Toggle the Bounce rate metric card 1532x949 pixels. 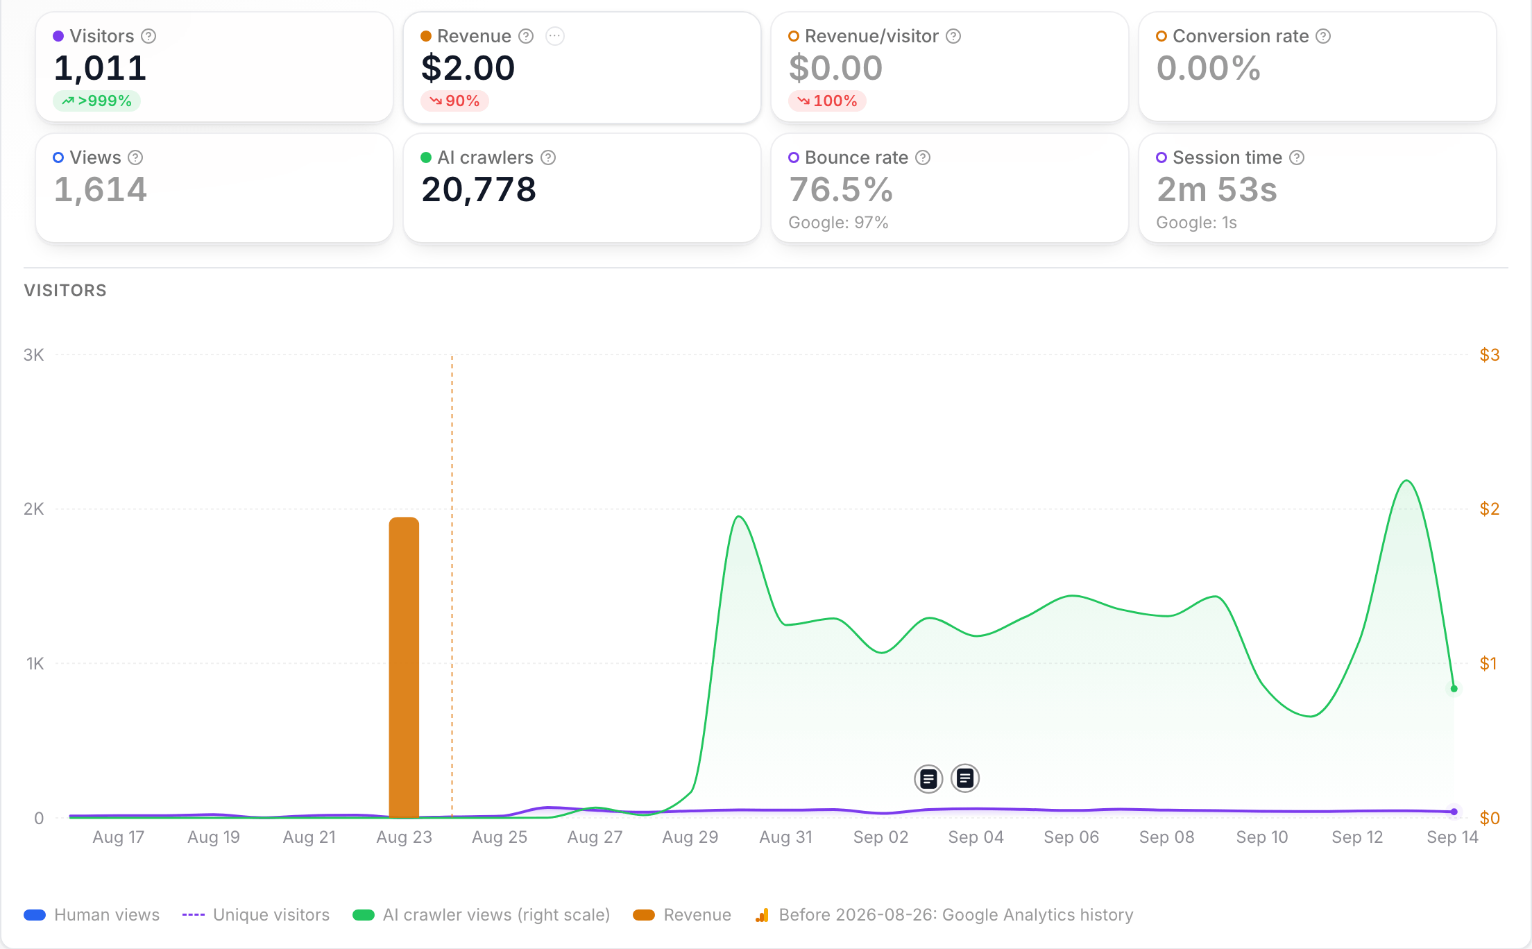point(950,188)
